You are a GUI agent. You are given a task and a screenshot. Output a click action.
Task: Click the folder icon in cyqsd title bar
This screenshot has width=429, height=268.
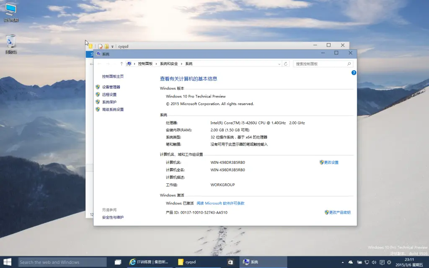(90, 46)
